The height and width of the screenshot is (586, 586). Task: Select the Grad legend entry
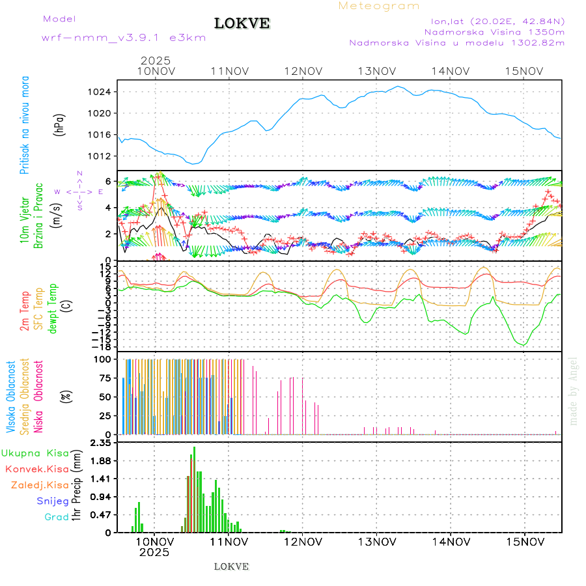(x=56, y=517)
